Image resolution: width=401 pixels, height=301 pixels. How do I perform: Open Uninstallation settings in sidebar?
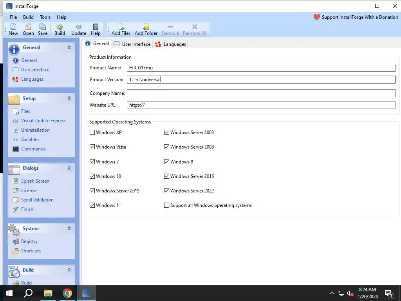(35, 130)
